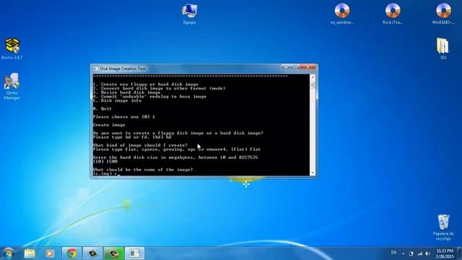Viewport: 462px width, 260px height.
Task: Minimize the Disk Image Creation Tool window
Action: coord(286,67)
